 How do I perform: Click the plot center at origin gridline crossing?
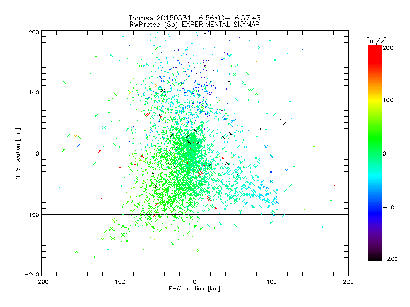coord(195,153)
